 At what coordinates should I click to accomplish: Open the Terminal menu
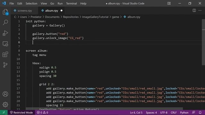[71, 4]
